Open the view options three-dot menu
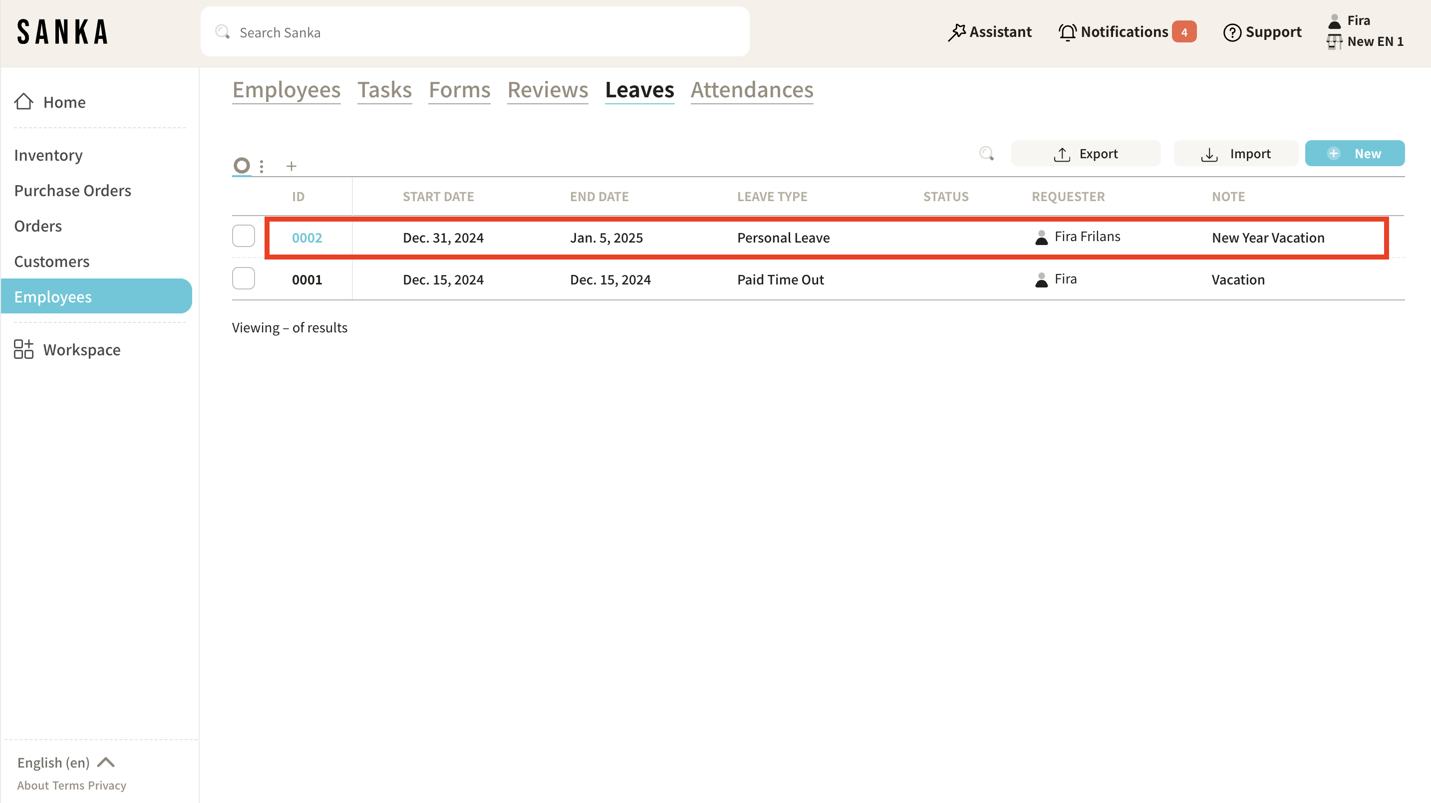 [262, 166]
